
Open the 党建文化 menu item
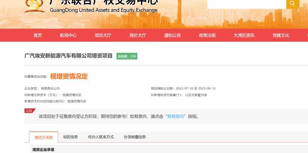(281, 36)
